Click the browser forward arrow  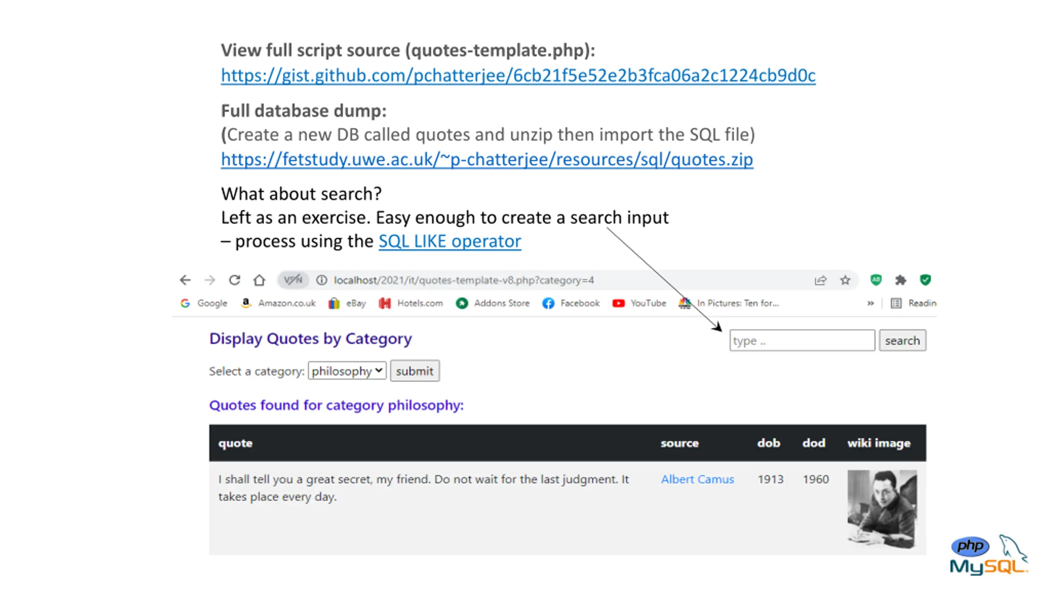pos(210,280)
